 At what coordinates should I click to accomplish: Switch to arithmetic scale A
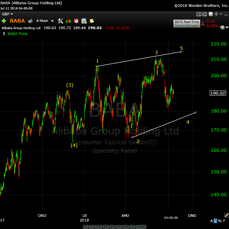tap(211, 221)
